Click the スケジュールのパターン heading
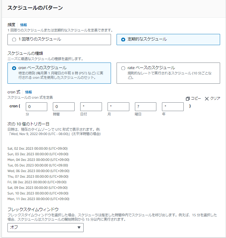 [35, 8]
